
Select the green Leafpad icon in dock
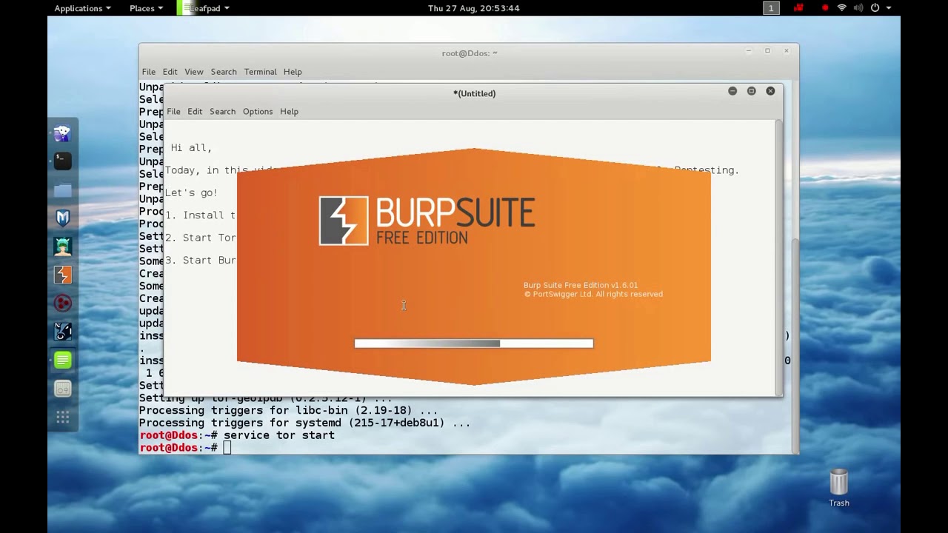click(x=63, y=361)
